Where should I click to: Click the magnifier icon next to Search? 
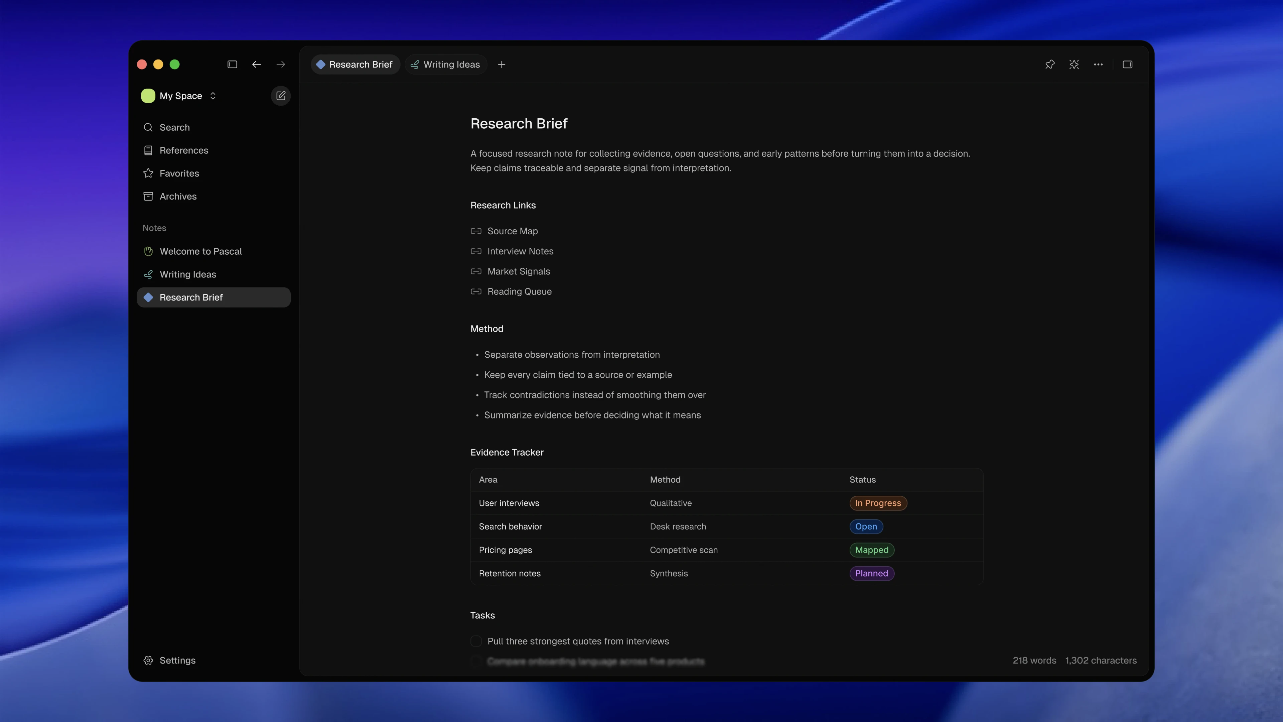pos(148,127)
